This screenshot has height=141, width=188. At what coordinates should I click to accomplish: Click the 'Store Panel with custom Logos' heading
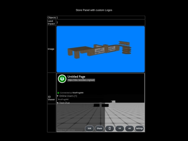[94, 10]
